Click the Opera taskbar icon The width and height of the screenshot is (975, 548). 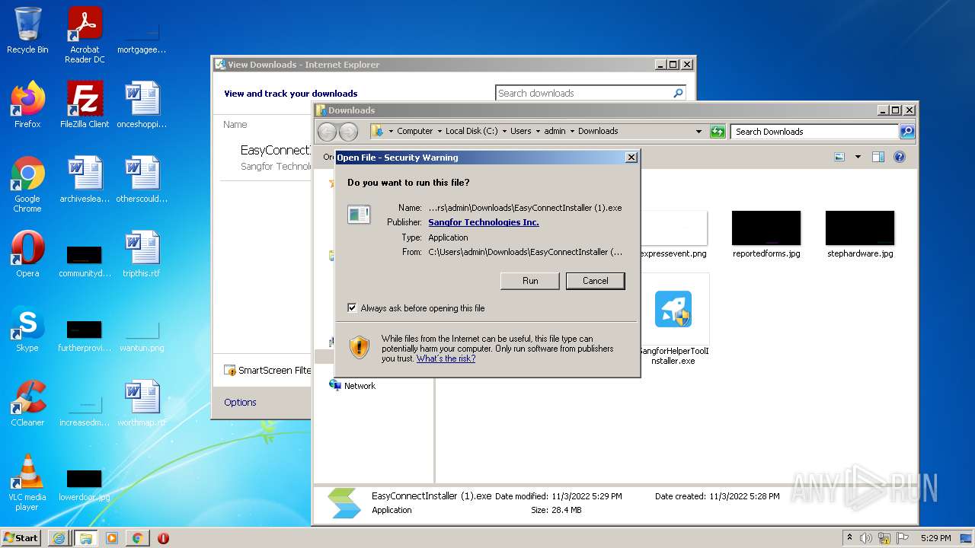(163, 538)
